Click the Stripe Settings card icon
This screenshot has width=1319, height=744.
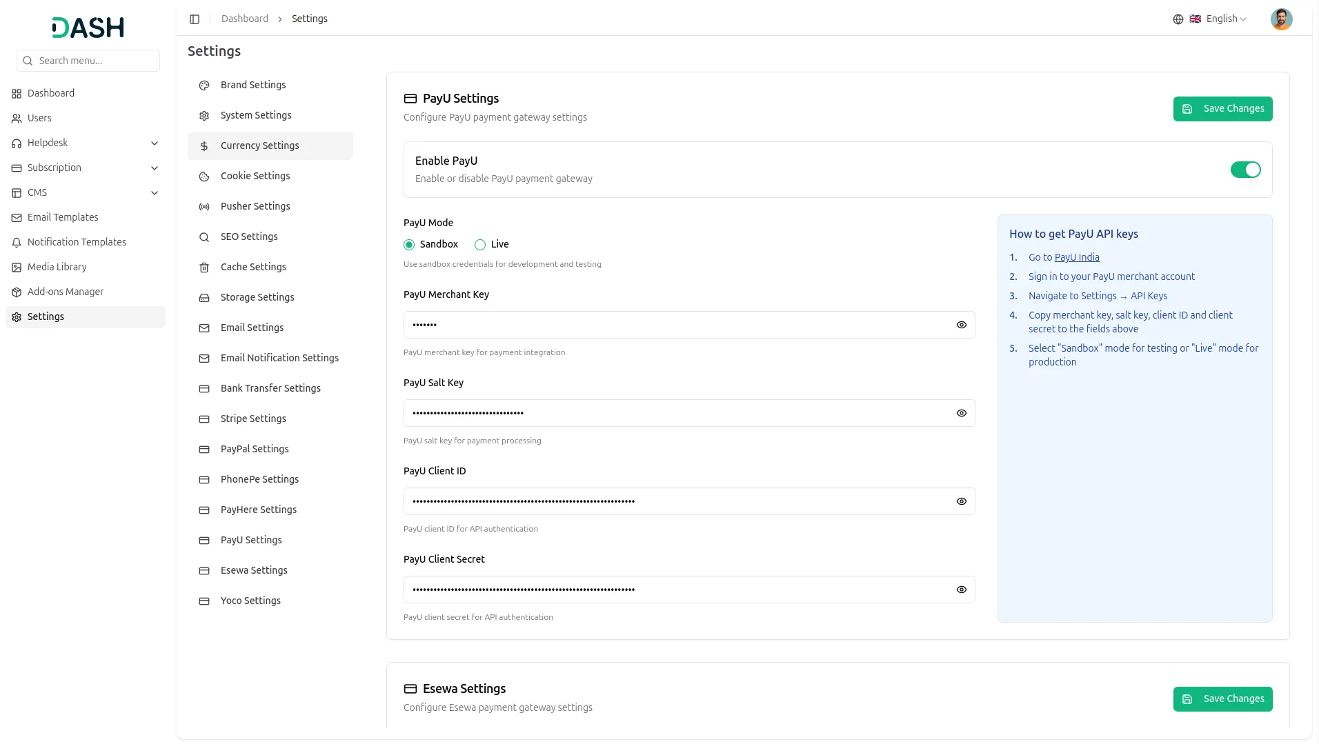click(204, 419)
